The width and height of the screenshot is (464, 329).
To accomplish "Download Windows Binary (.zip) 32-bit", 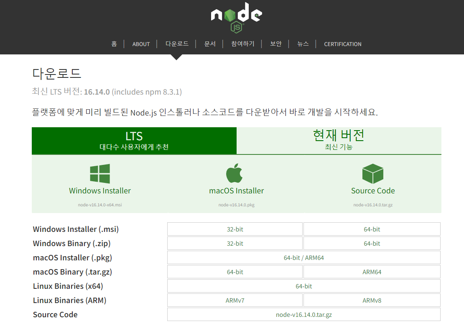I will click(x=235, y=243).
